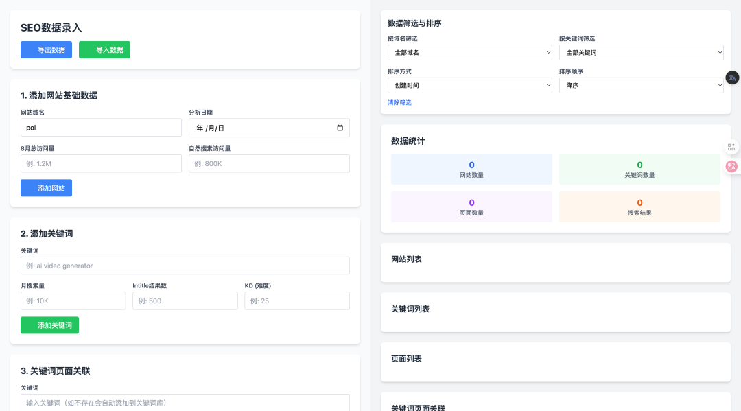Click the 关键词数量 statistics card

tap(640, 169)
